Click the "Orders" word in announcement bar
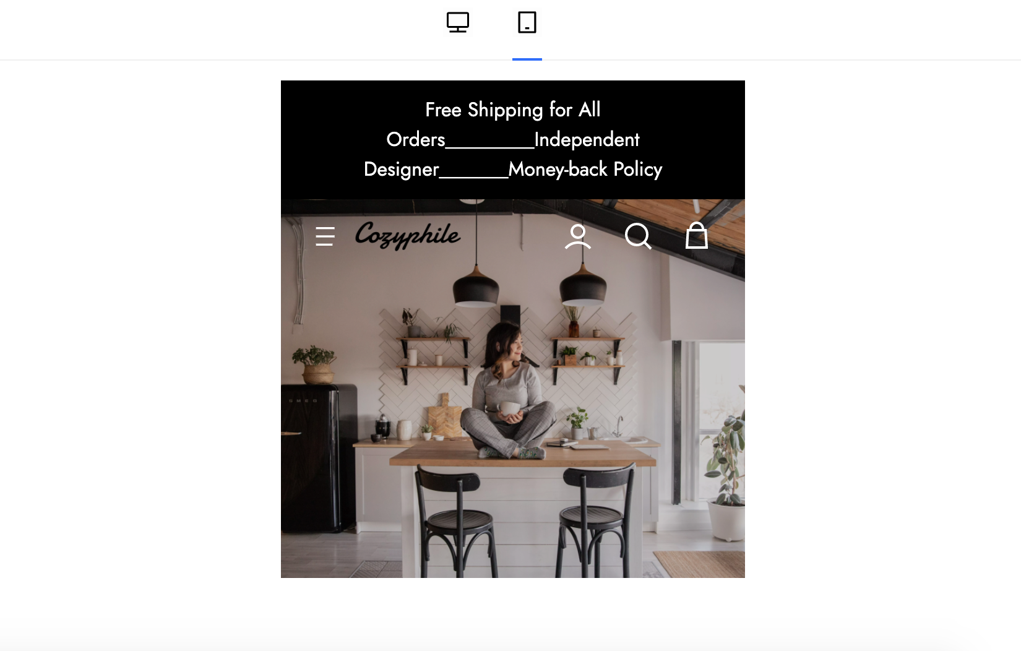Viewport: 1021px width, 651px height. 416,140
